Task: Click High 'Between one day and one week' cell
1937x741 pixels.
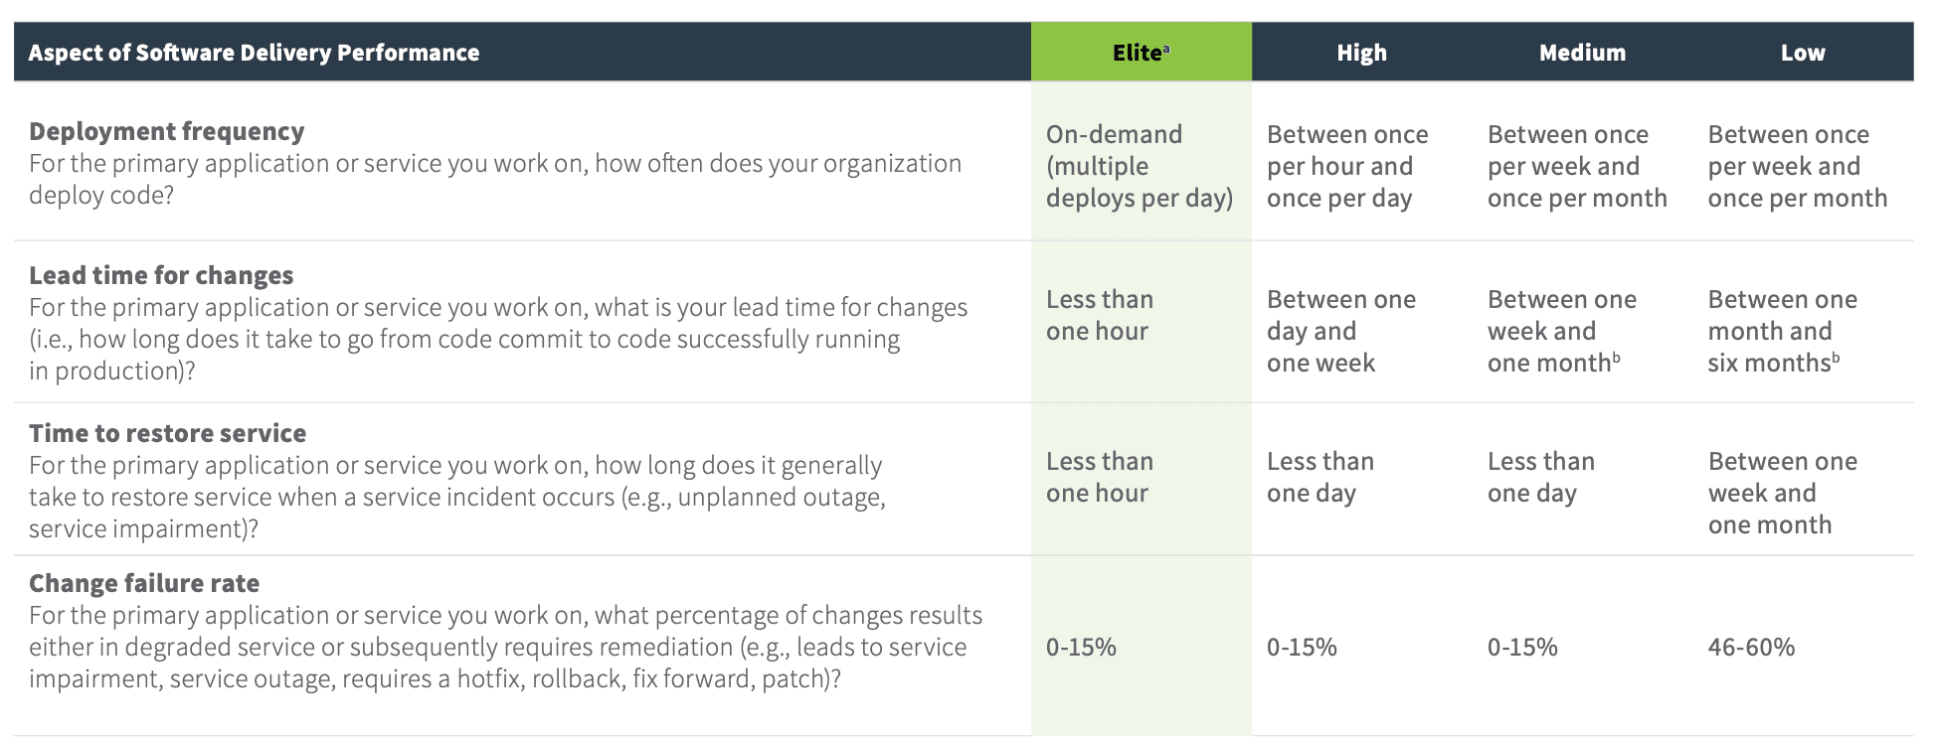Action: [x=1340, y=331]
